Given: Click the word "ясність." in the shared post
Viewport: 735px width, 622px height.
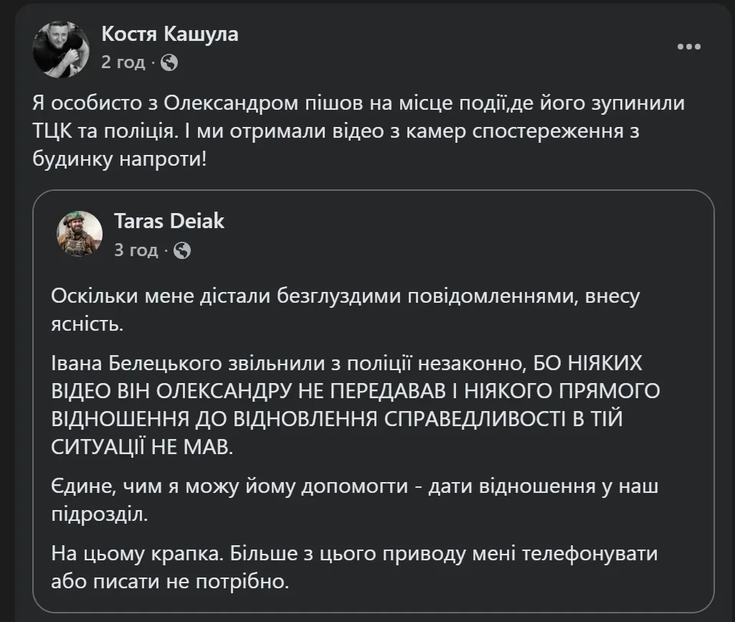Looking at the screenshot, I should click(87, 325).
